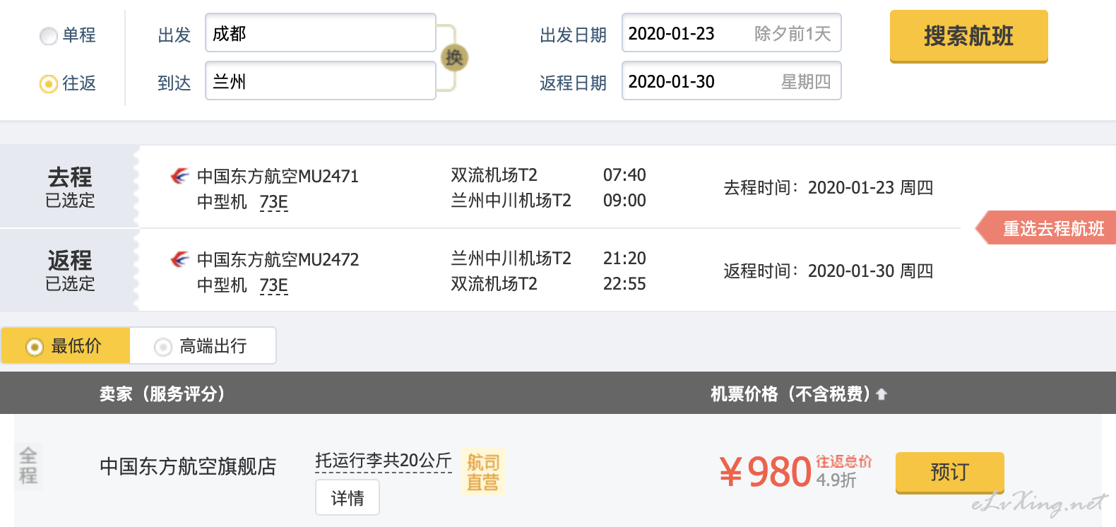This screenshot has width=1116, height=527.
Task: Select 往返 round-trip radio button
Action: point(49,84)
